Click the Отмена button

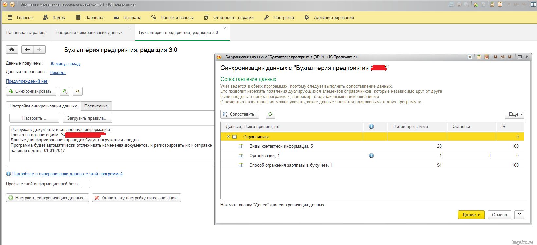point(499,215)
